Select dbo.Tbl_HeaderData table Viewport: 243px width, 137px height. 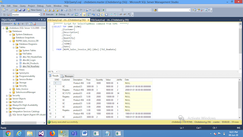click(x=32, y=57)
